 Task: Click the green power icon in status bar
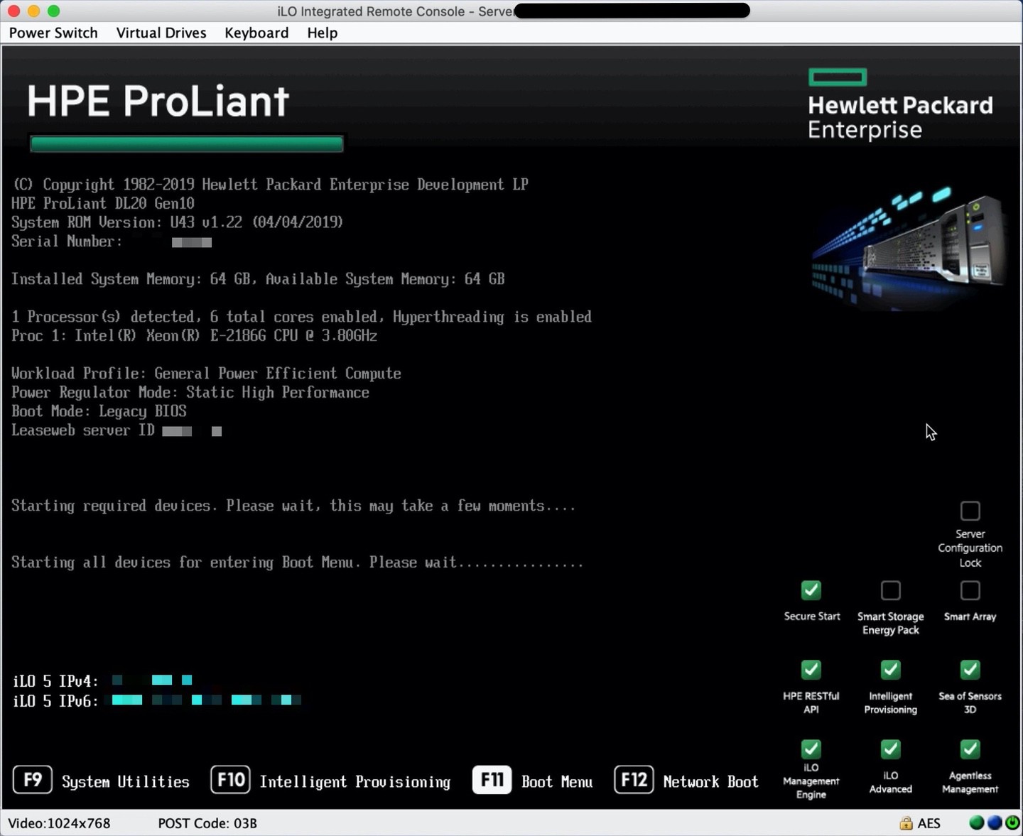(1012, 823)
